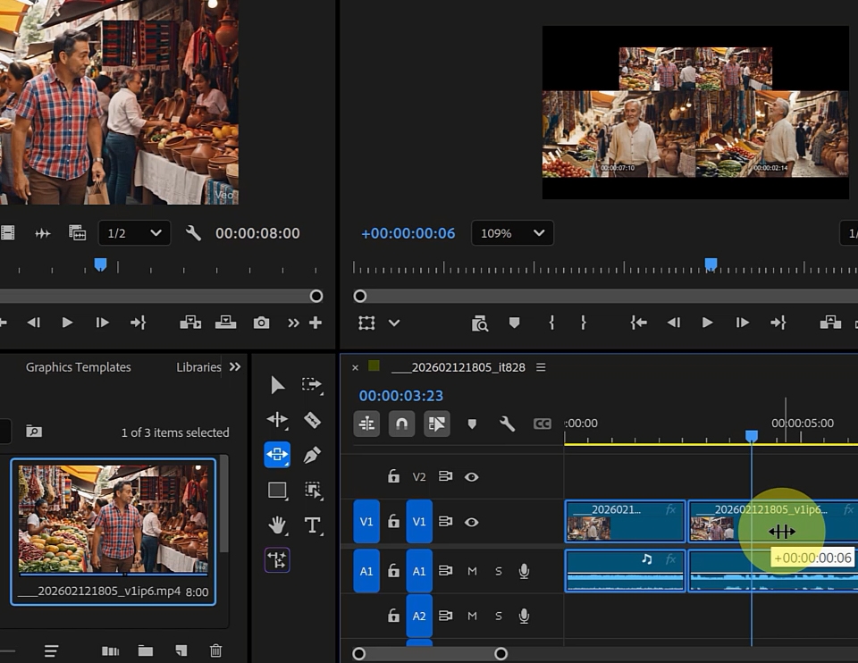
Task: Select the Razor tool
Action: [312, 420]
